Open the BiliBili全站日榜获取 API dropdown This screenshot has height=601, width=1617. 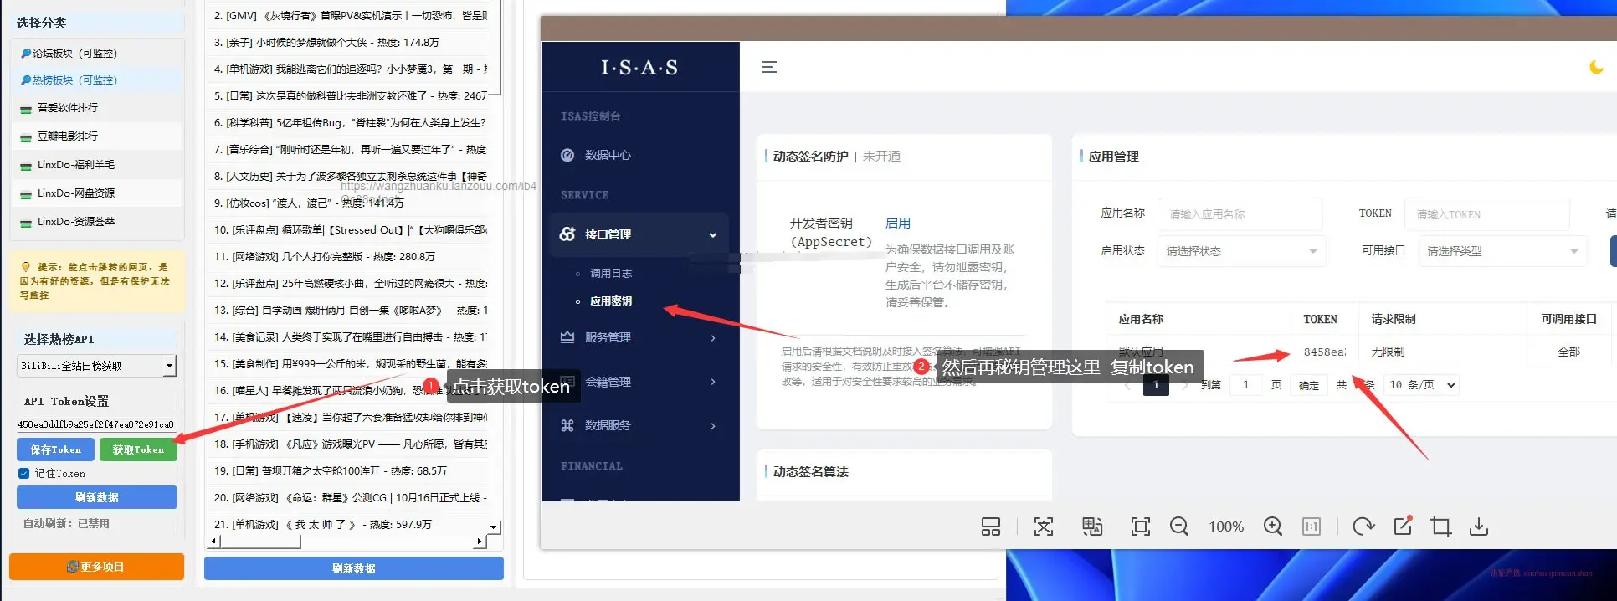pyautogui.click(x=169, y=366)
